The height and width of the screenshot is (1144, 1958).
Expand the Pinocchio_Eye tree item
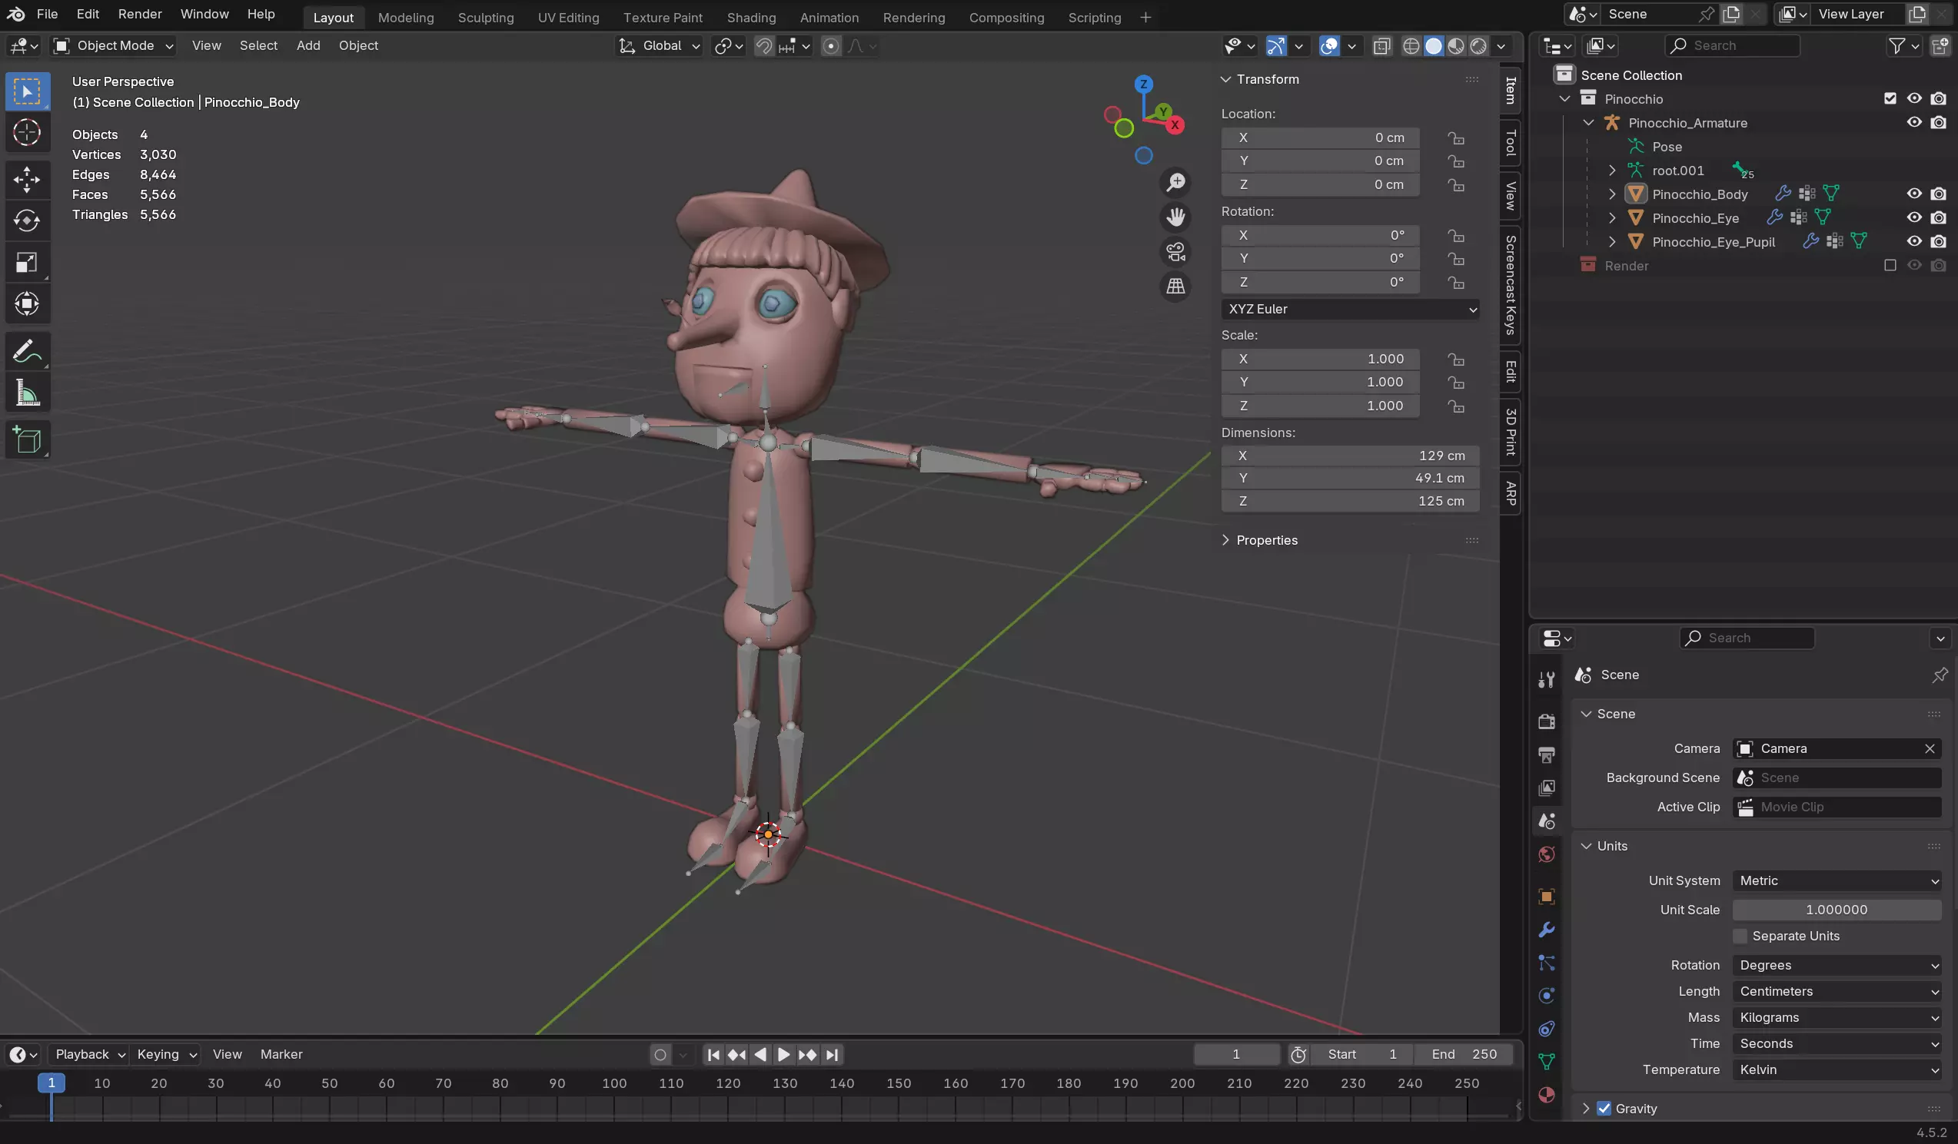click(x=1612, y=218)
